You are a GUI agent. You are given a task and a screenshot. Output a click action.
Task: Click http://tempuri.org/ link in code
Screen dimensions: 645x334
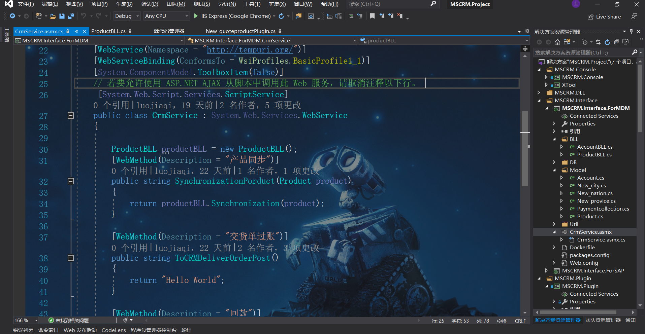(250, 50)
